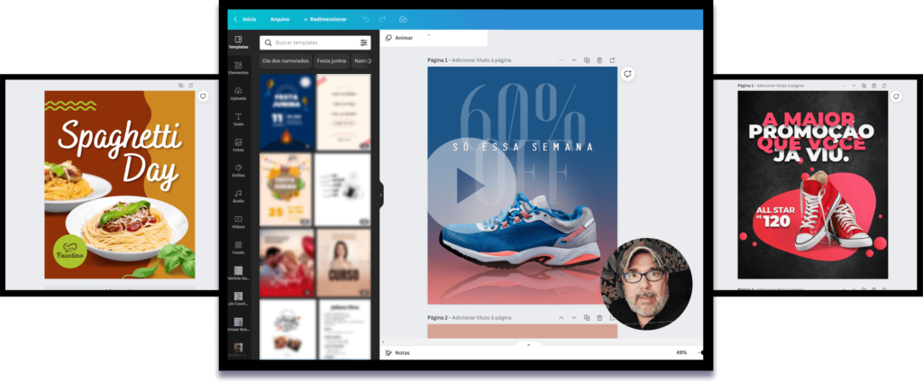Switch to the Templates tab
Image resolution: width=923 pixels, height=383 pixels.
coord(238,42)
